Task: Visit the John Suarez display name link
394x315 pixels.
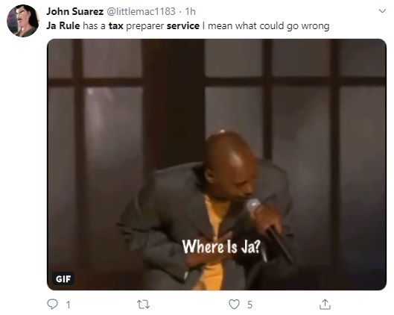Action: click(x=75, y=11)
